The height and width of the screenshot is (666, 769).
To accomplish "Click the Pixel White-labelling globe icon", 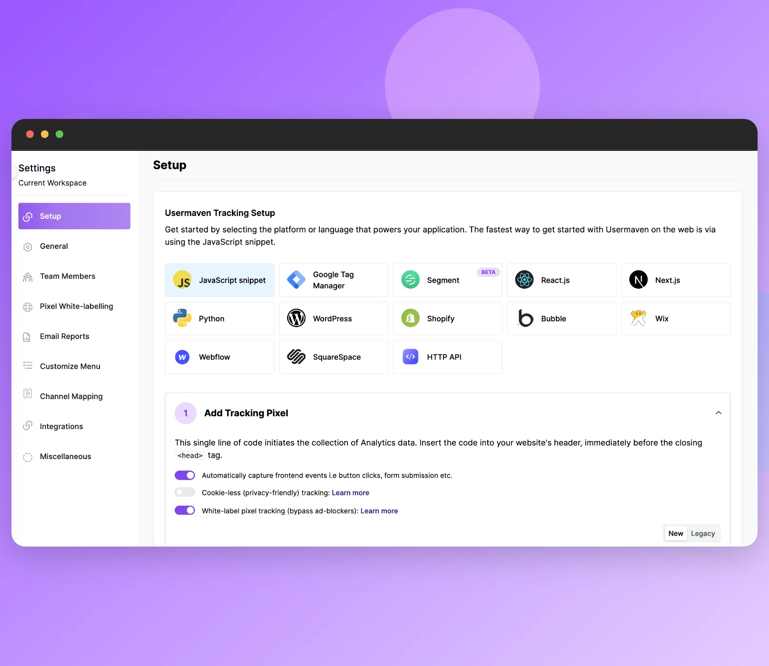I will (x=28, y=307).
